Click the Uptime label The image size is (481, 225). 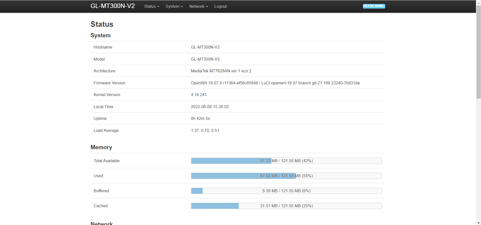point(100,118)
